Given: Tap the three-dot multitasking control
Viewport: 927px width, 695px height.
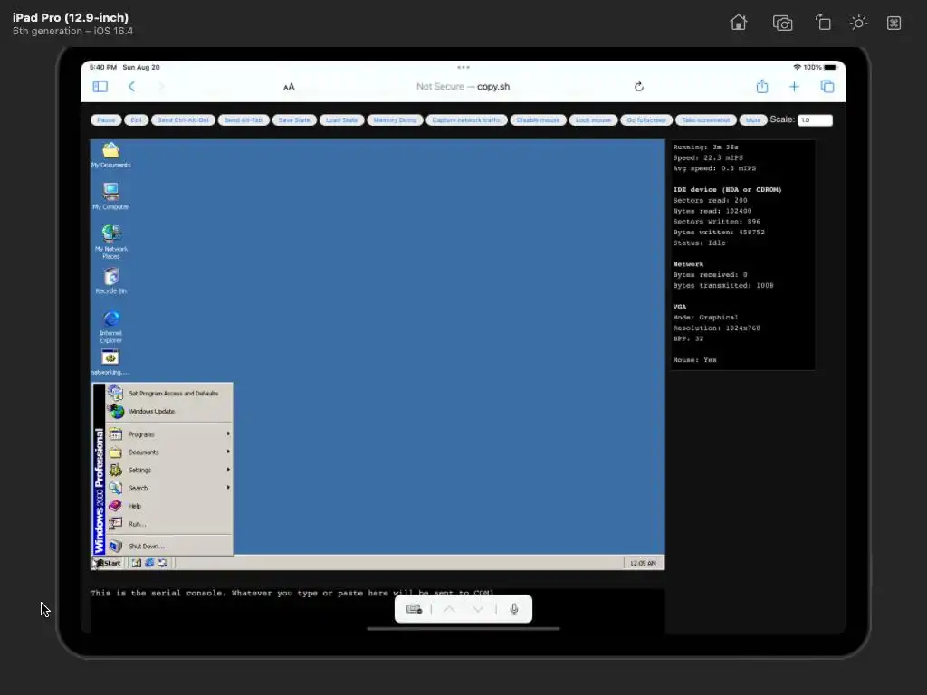Looking at the screenshot, I should click(463, 67).
